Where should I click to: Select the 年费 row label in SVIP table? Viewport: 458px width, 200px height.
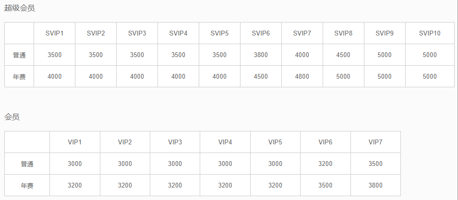point(19,77)
